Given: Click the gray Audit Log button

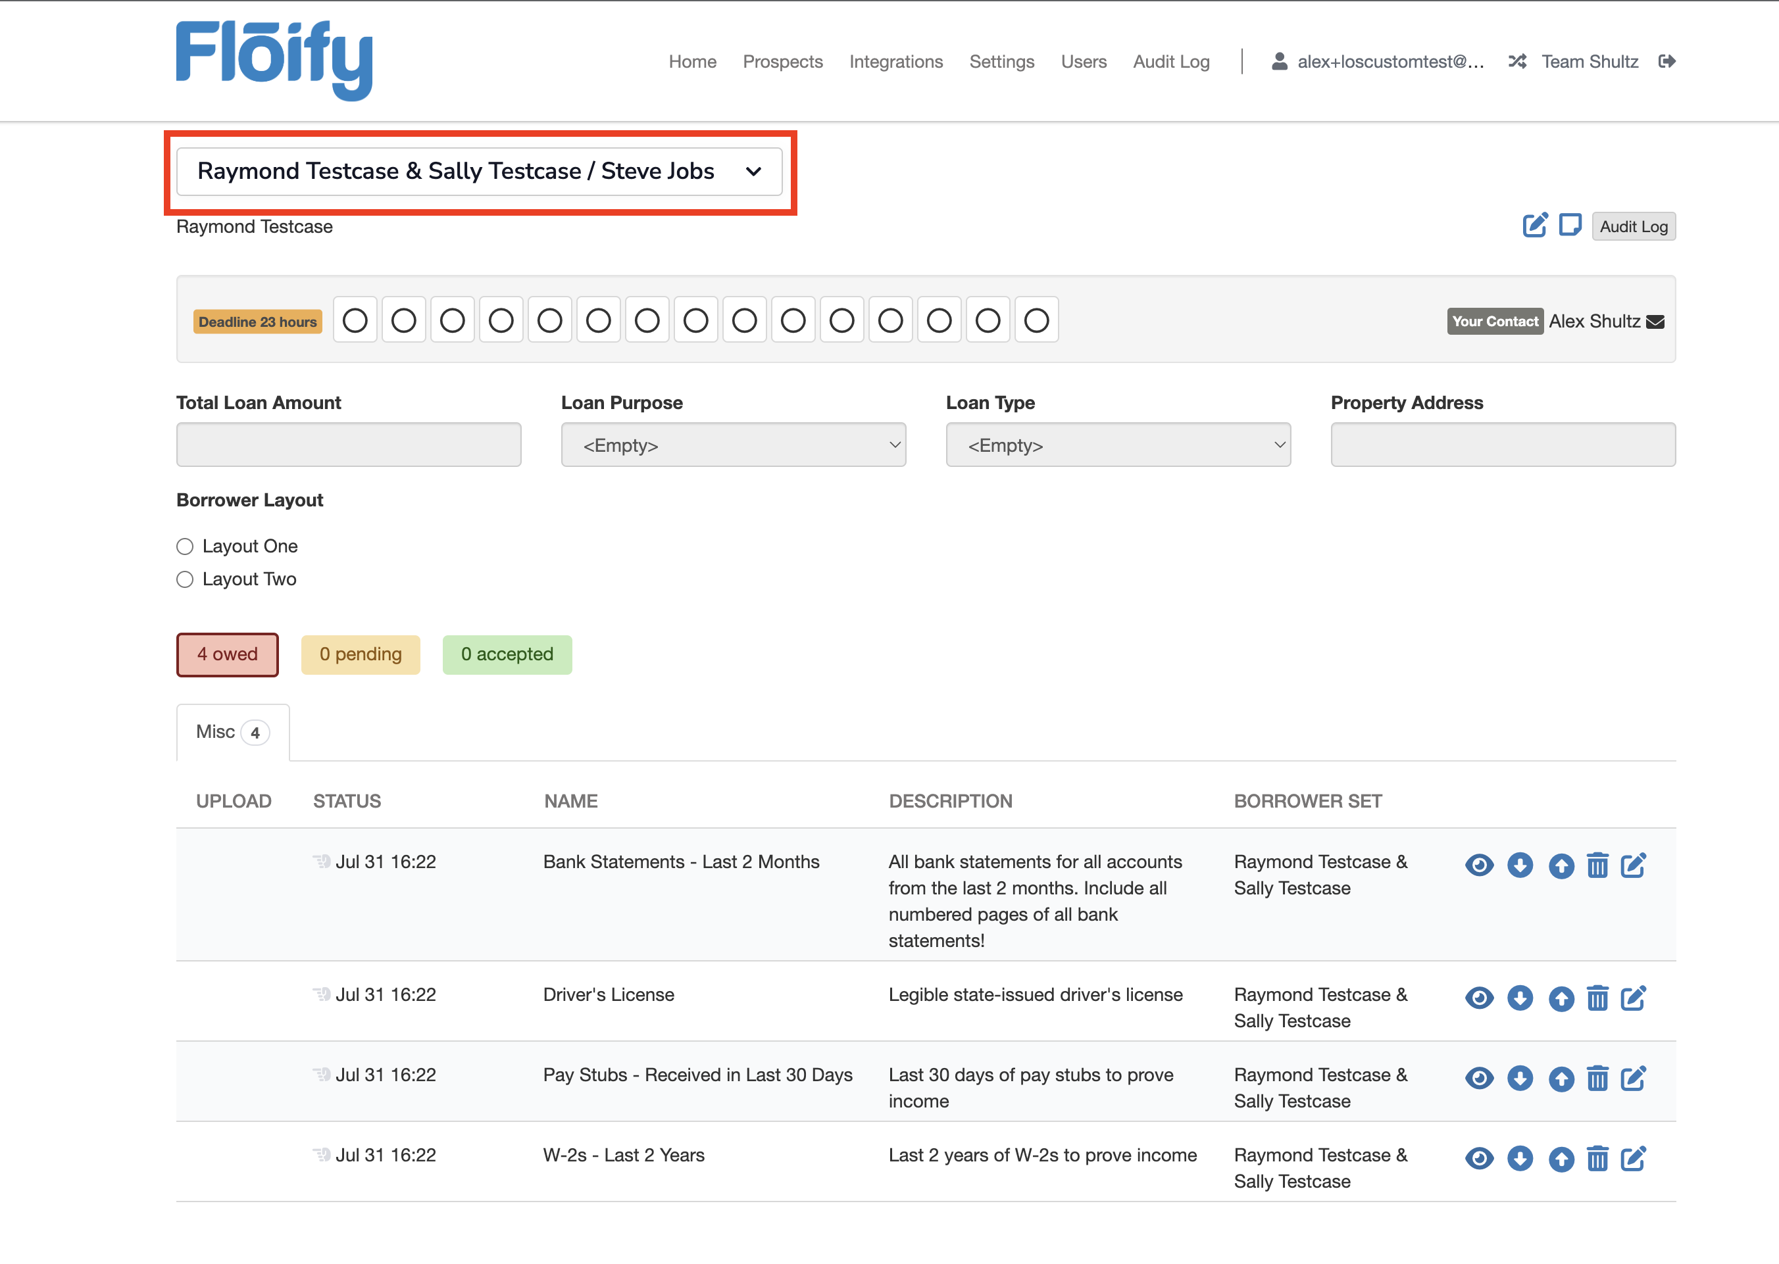Looking at the screenshot, I should click(x=1633, y=226).
